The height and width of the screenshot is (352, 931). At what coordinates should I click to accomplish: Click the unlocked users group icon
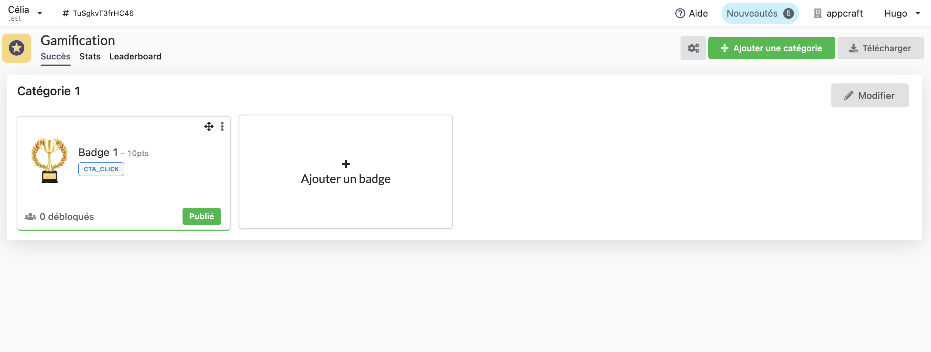click(x=30, y=217)
